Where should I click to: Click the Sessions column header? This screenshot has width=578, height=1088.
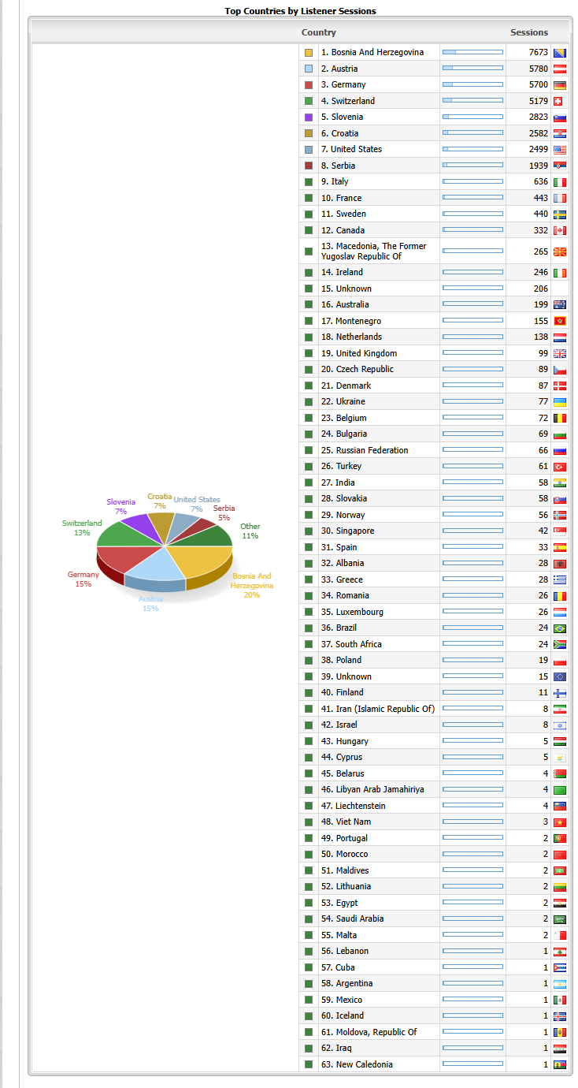(528, 32)
